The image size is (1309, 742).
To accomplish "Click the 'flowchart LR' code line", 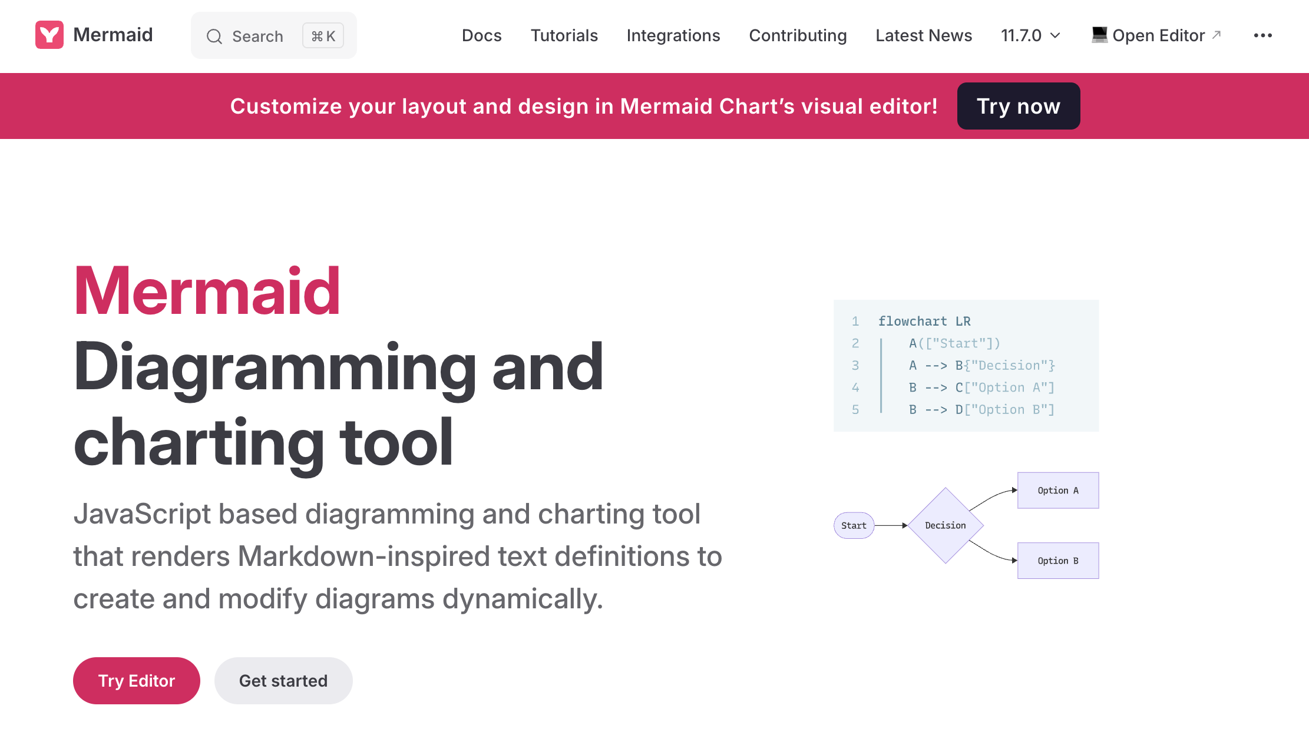I will [924, 321].
